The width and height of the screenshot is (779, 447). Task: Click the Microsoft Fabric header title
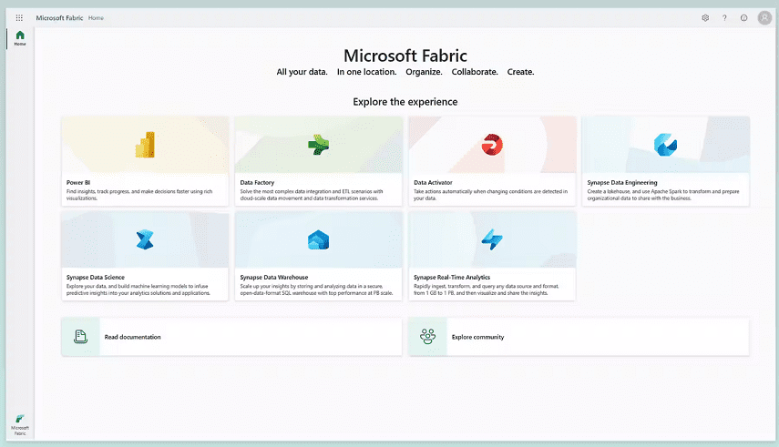59,18
